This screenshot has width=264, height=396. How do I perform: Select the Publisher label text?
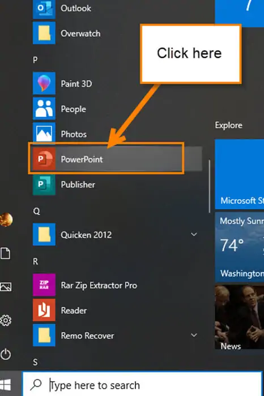pos(78,184)
